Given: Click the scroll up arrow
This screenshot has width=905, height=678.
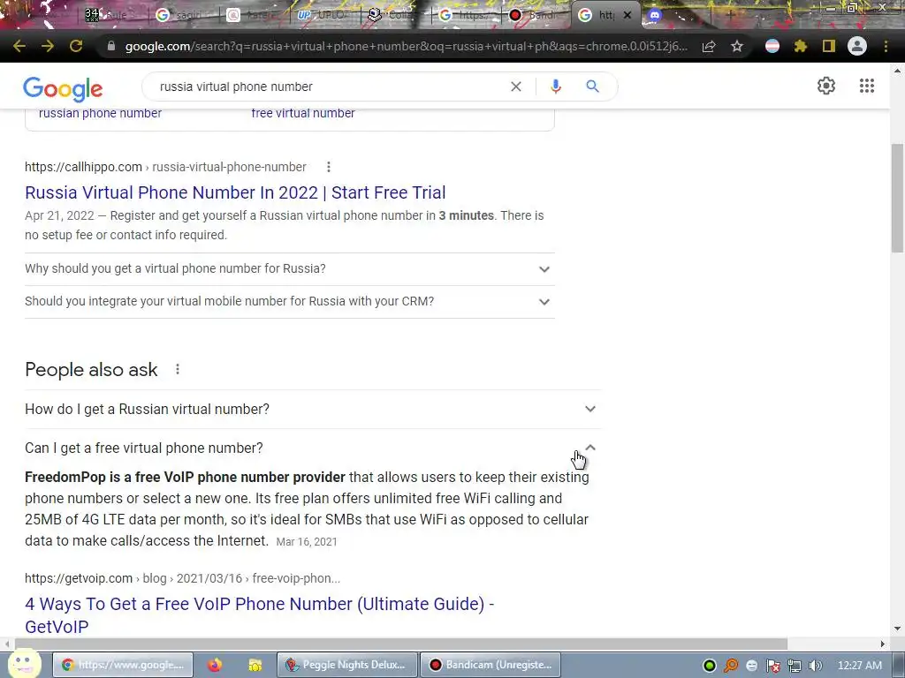Looking at the screenshot, I should pyautogui.click(x=897, y=71).
